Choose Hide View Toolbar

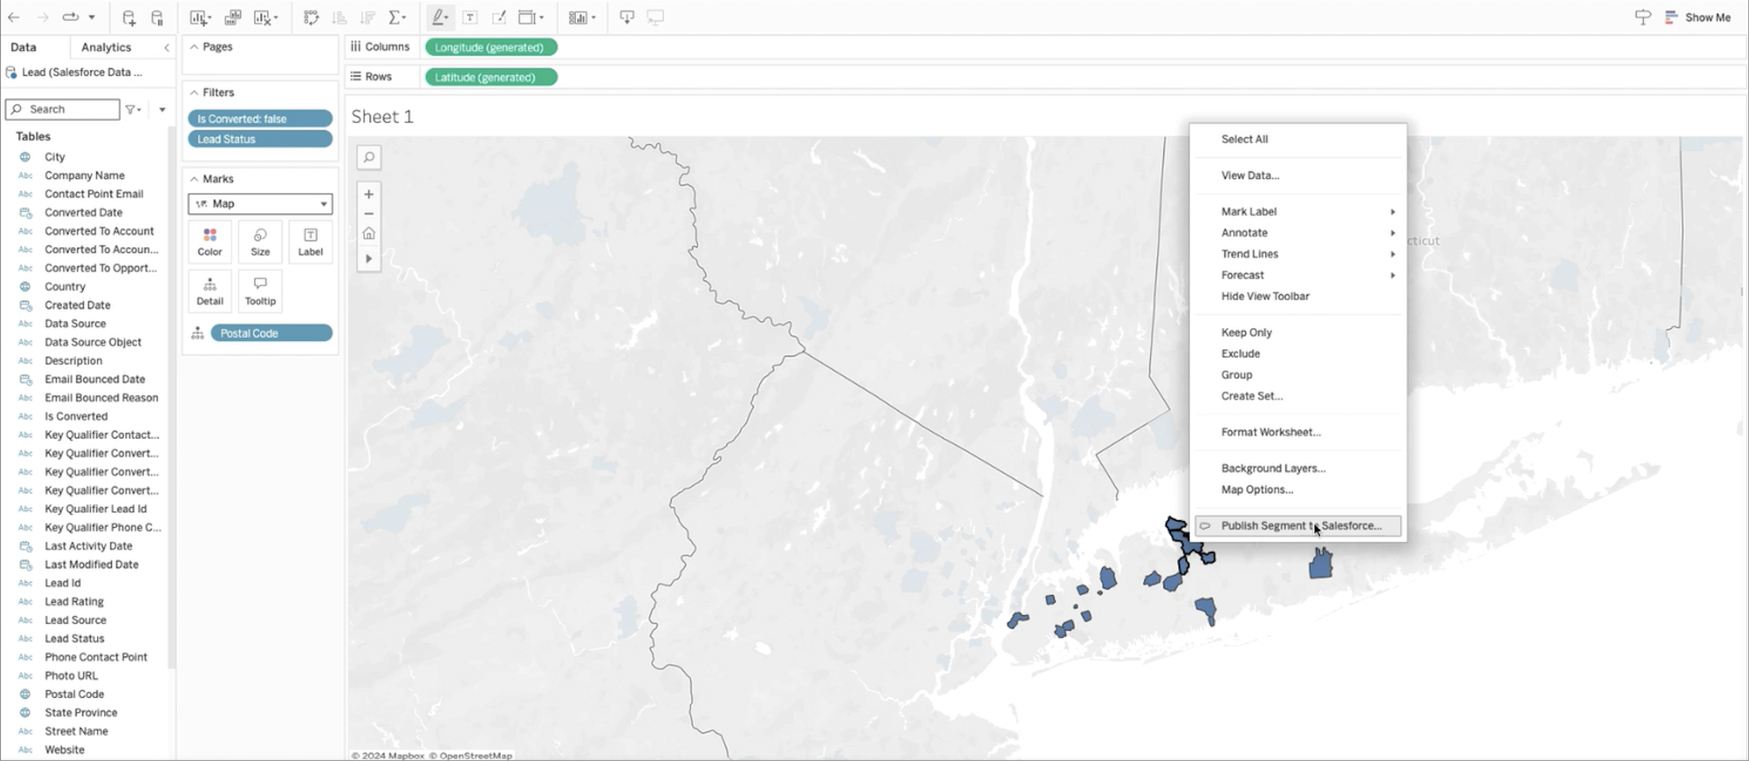[x=1264, y=296]
